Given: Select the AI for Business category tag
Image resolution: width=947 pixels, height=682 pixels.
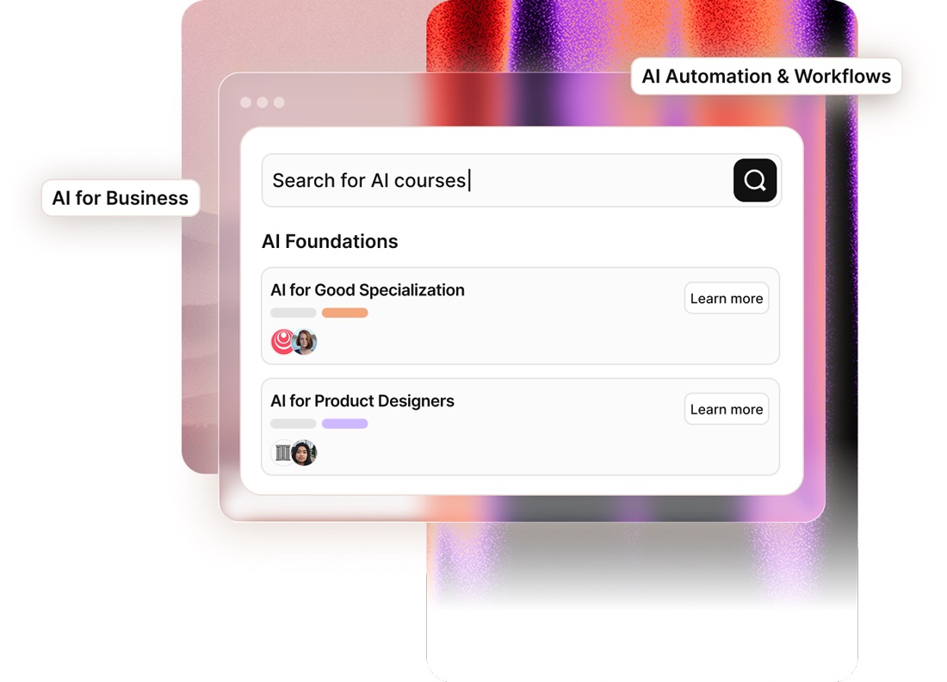Looking at the screenshot, I should coord(121,197).
